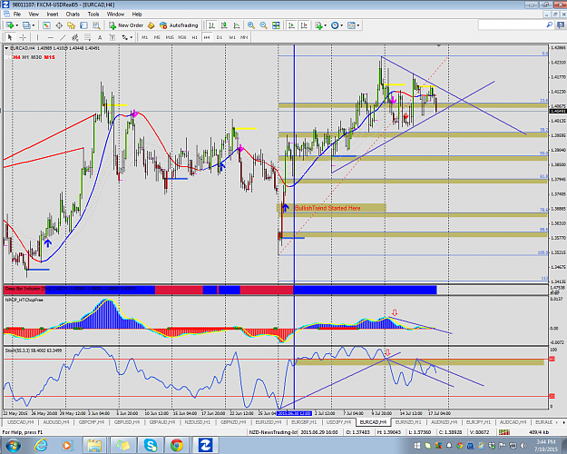Switch to the GBPUSD,H4 chart tab
This screenshot has height=454, width=567.
(127, 422)
